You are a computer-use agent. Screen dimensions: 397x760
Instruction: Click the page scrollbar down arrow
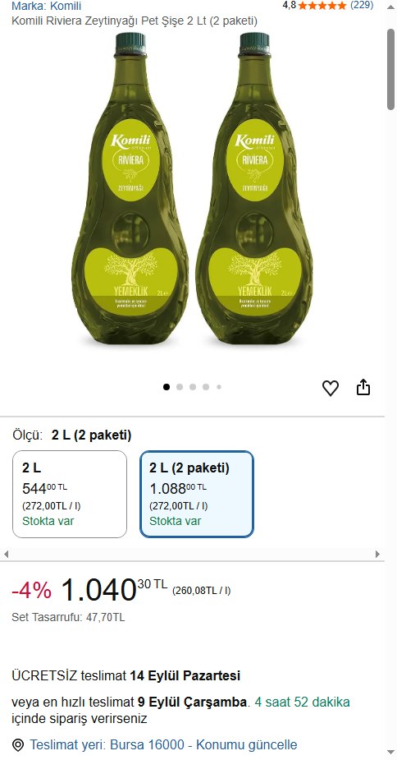coord(390,752)
